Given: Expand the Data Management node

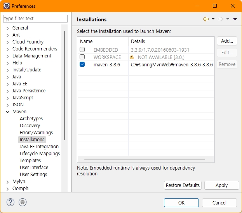Looking at the screenshot, I should tap(7, 56).
